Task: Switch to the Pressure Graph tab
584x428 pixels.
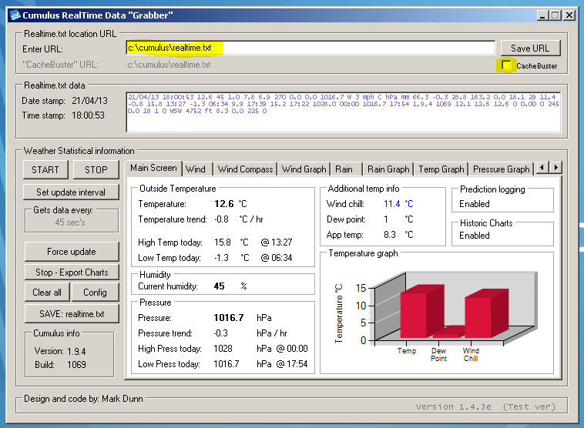Action: point(500,169)
